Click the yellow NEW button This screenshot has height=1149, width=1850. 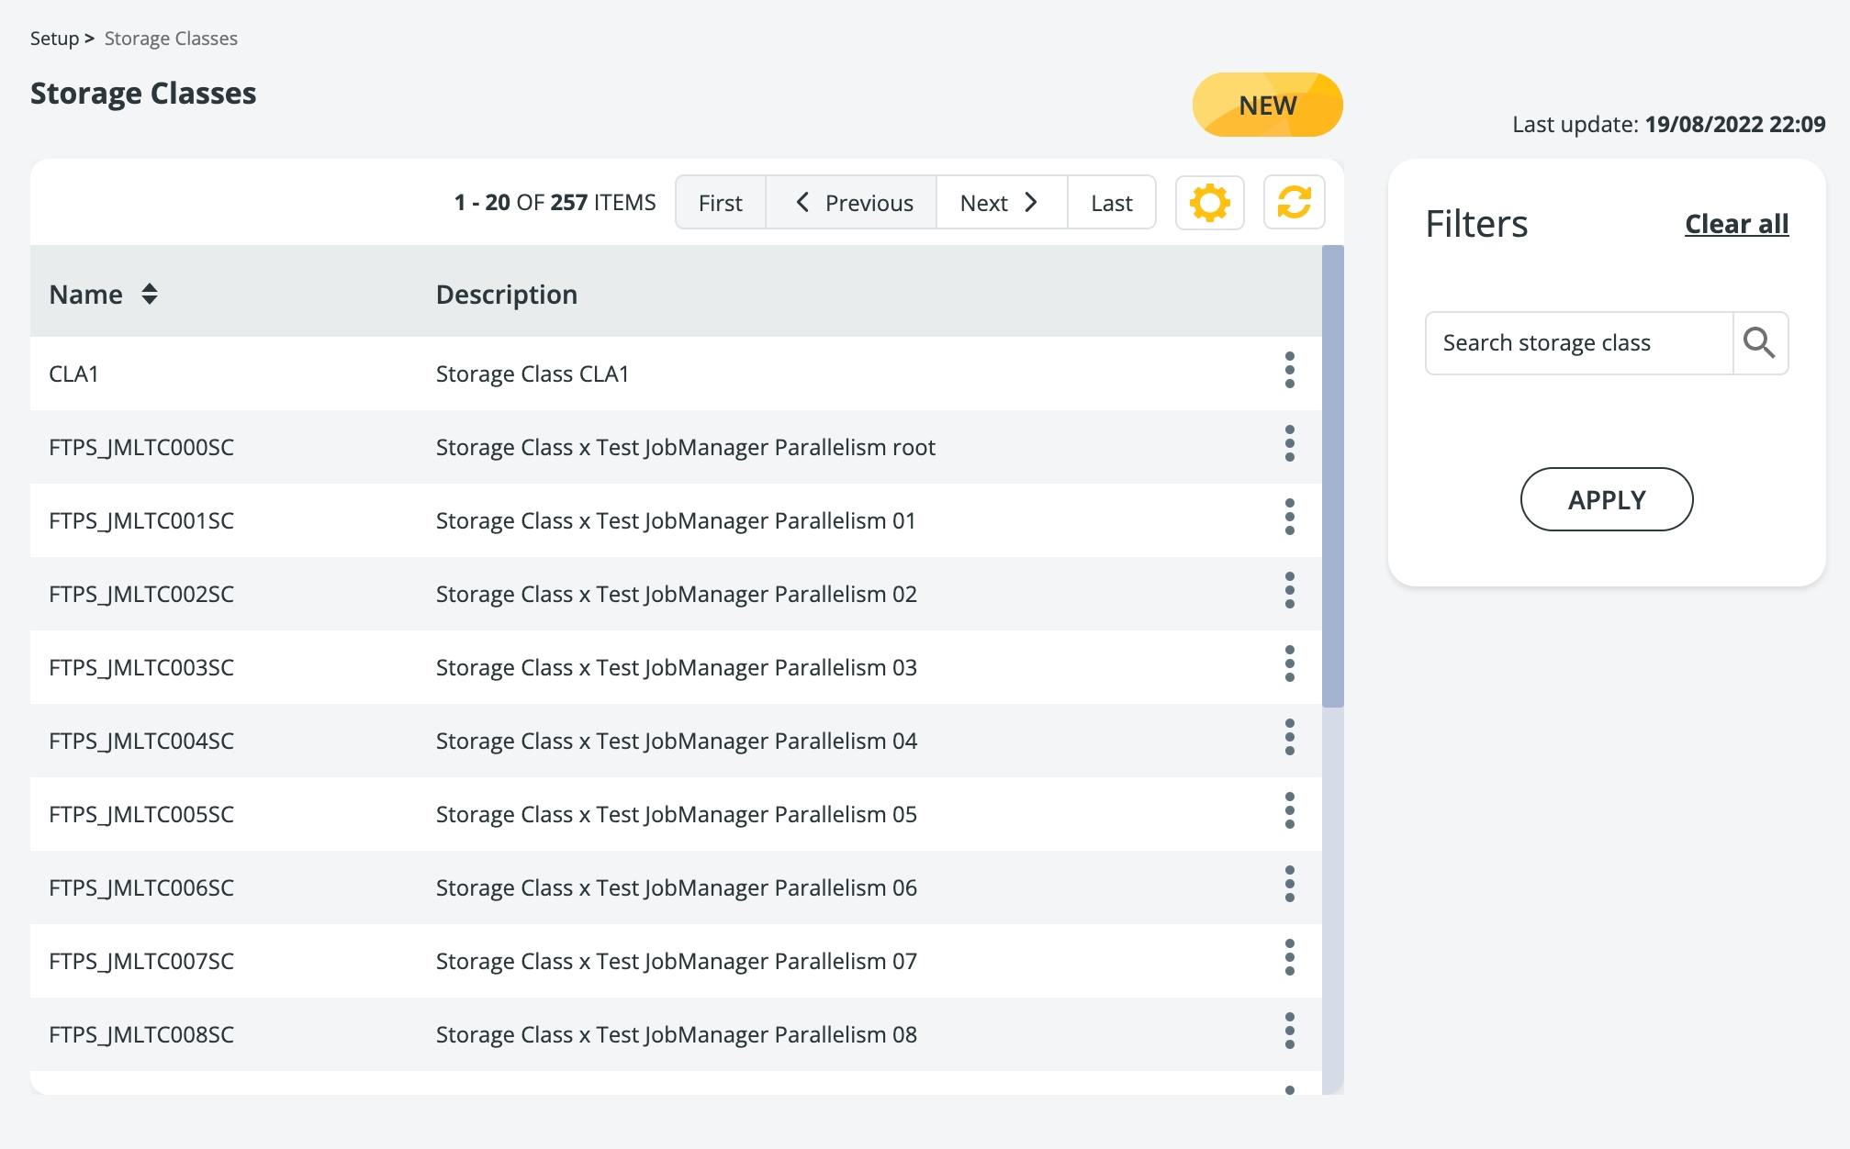click(1266, 106)
